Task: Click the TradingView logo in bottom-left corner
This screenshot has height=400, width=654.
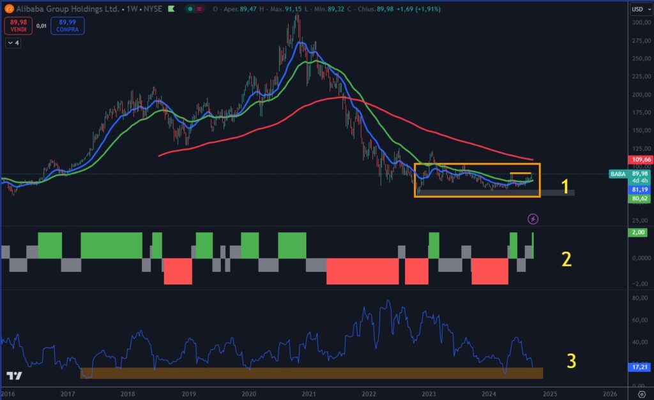Action: coord(15,376)
